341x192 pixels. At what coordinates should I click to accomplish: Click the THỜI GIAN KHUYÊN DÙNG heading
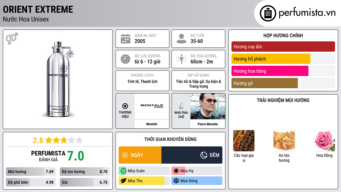coord(170,139)
